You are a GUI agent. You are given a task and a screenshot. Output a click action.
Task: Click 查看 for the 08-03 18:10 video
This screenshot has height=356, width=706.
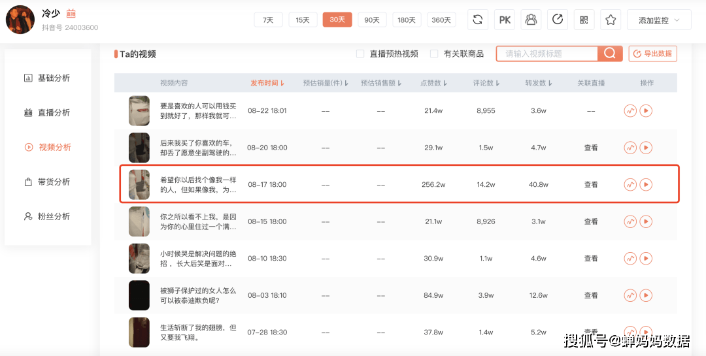pos(591,295)
